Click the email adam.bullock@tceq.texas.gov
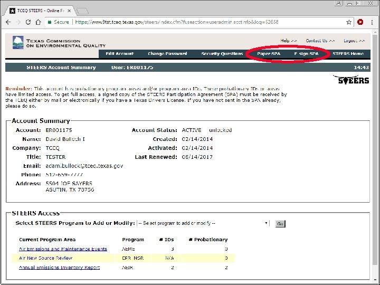This screenshot has width=380, height=285. click(84, 166)
